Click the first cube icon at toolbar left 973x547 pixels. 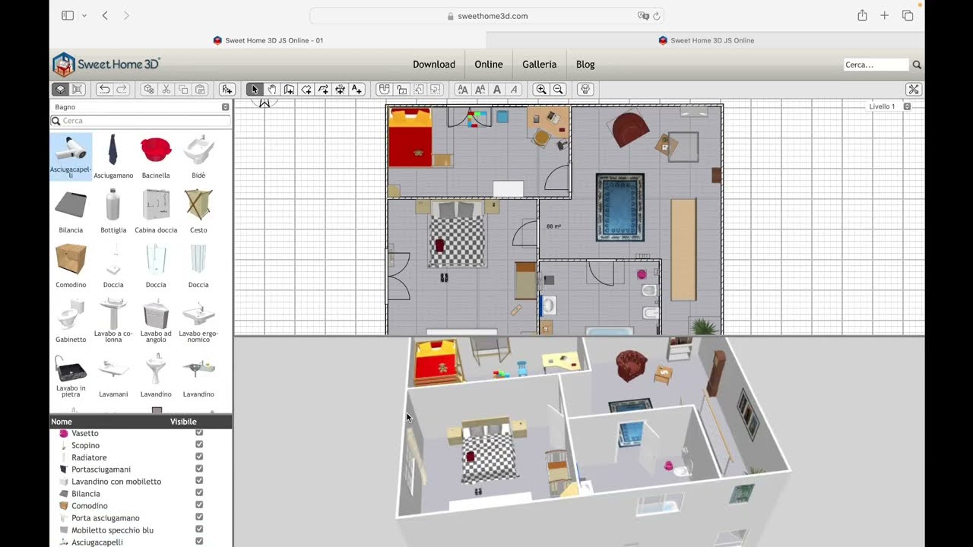[x=59, y=90]
